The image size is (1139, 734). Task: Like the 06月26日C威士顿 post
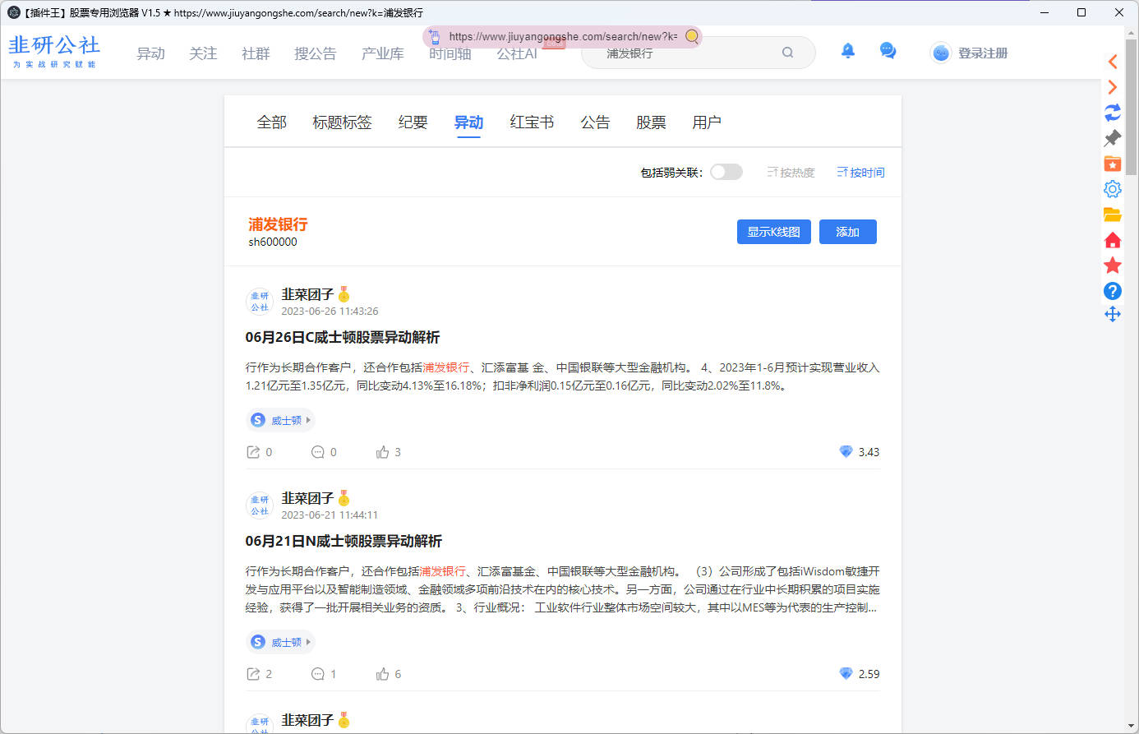[x=382, y=452]
